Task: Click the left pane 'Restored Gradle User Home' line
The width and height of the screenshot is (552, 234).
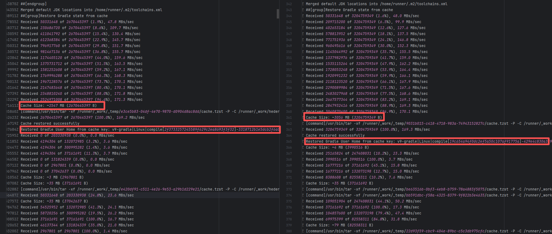Action: [150, 130]
